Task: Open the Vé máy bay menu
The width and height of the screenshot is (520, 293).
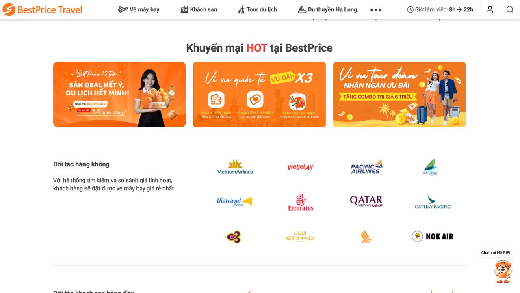Action: (x=139, y=9)
